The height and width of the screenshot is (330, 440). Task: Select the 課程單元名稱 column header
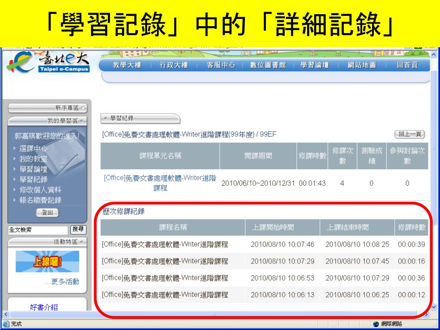pos(160,156)
